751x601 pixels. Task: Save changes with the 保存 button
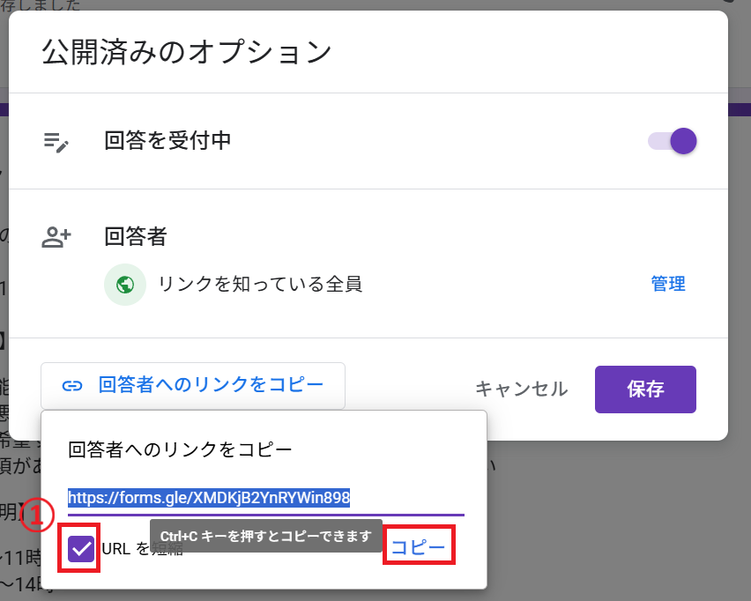pos(645,389)
